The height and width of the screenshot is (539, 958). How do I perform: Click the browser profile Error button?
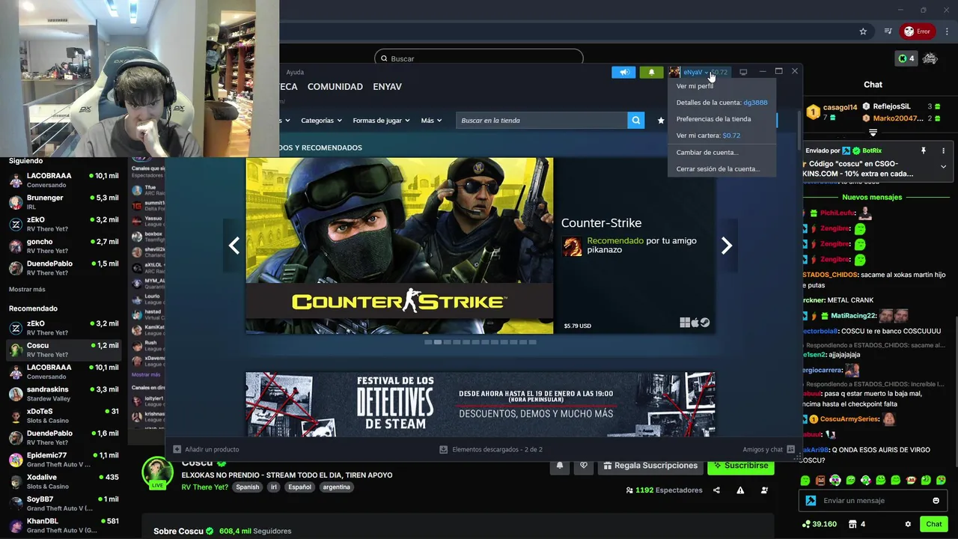click(x=917, y=31)
